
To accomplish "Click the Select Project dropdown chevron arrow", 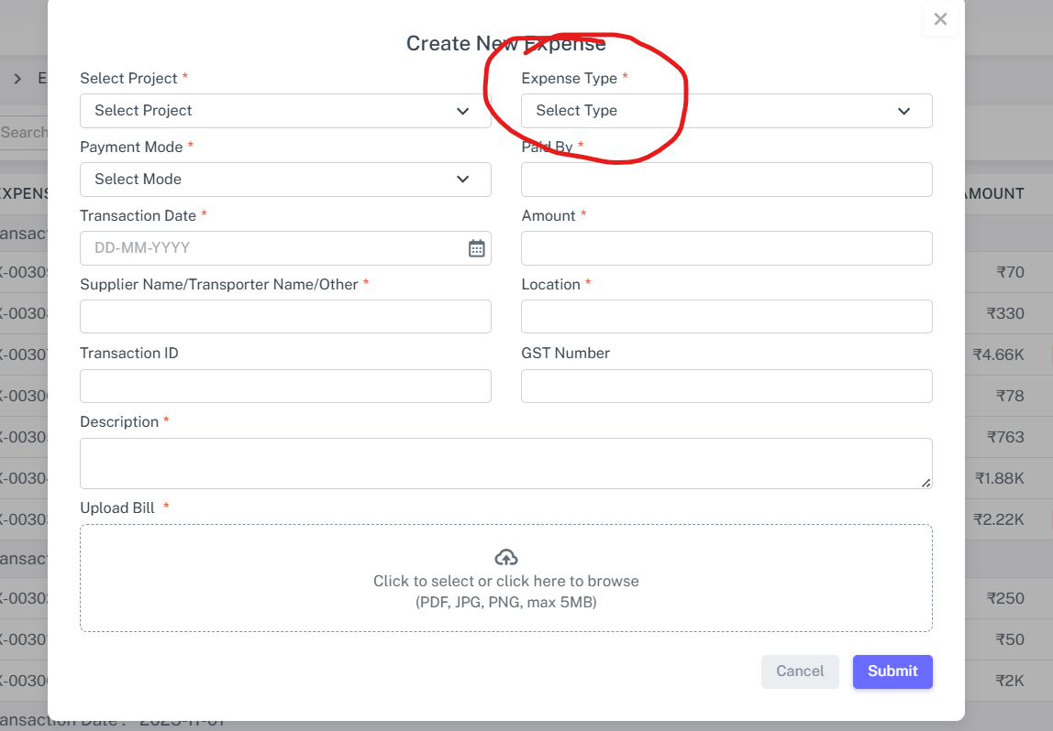I will [x=463, y=111].
